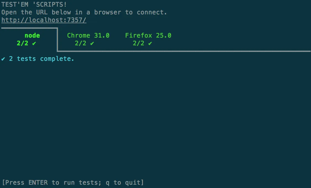This screenshot has width=311, height=188.
Task: Switch to the Firefox 25.0 tab
Action: pos(148,35)
